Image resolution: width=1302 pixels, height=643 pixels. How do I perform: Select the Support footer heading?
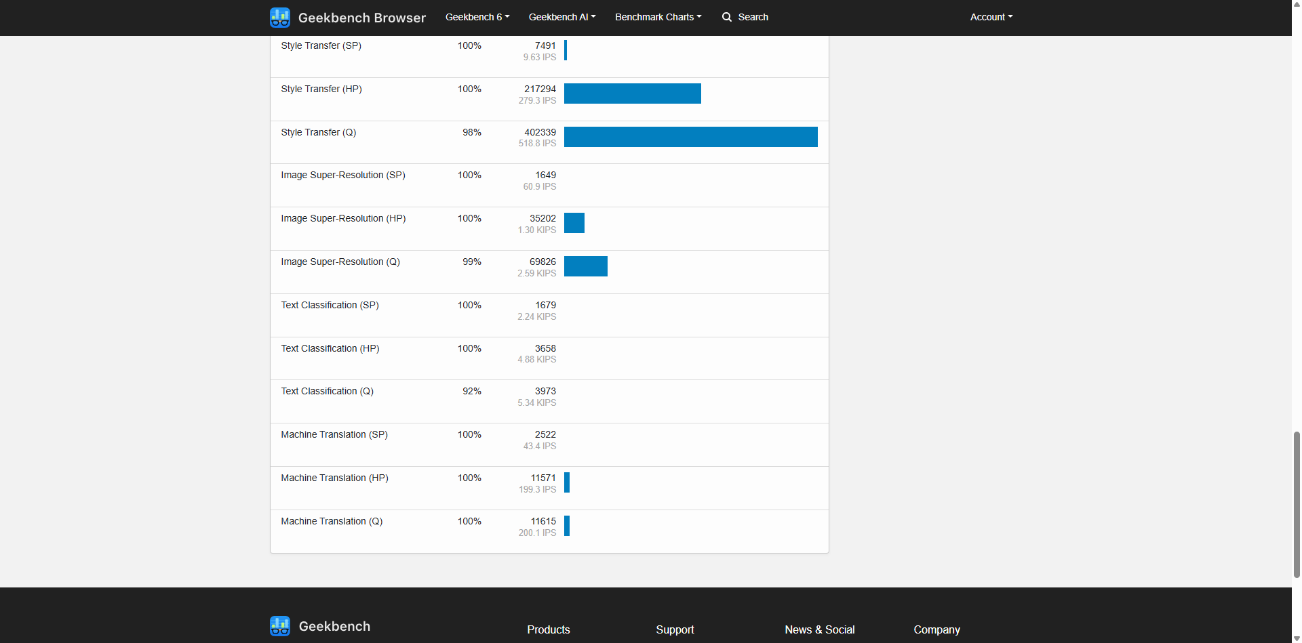pyautogui.click(x=675, y=629)
